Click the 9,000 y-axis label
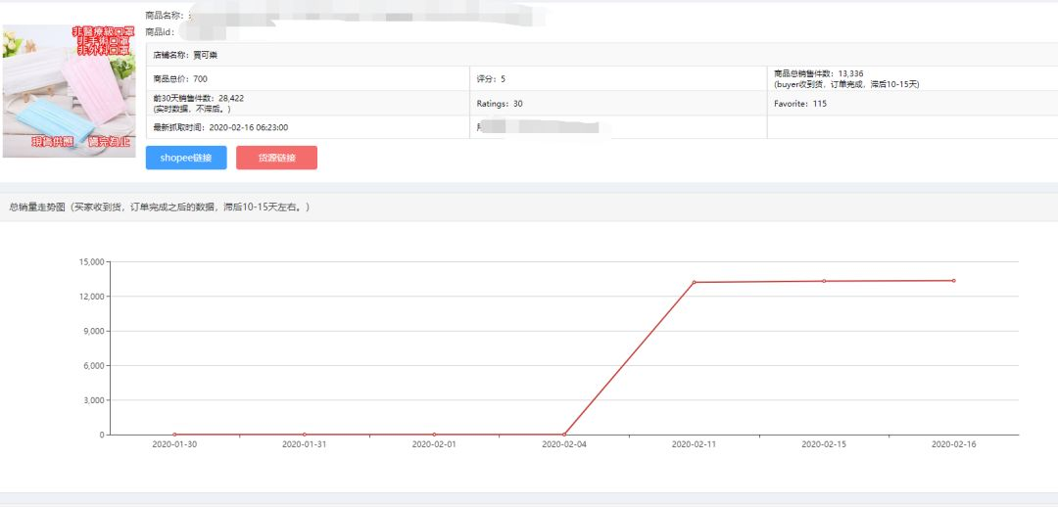1058x507 pixels. [x=94, y=331]
